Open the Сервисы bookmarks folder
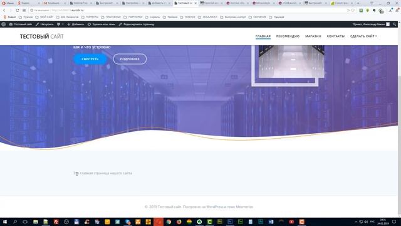This screenshot has width=401, height=226. coord(153,17)
